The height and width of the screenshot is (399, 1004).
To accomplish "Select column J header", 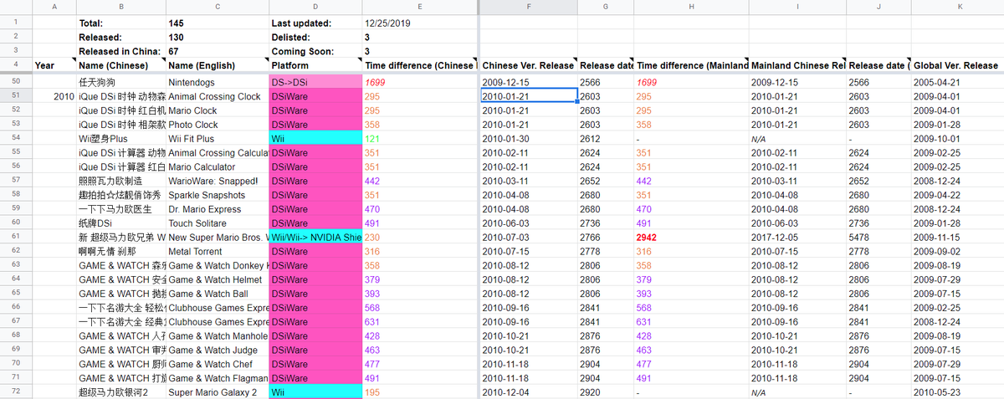I will pos(878,7).
